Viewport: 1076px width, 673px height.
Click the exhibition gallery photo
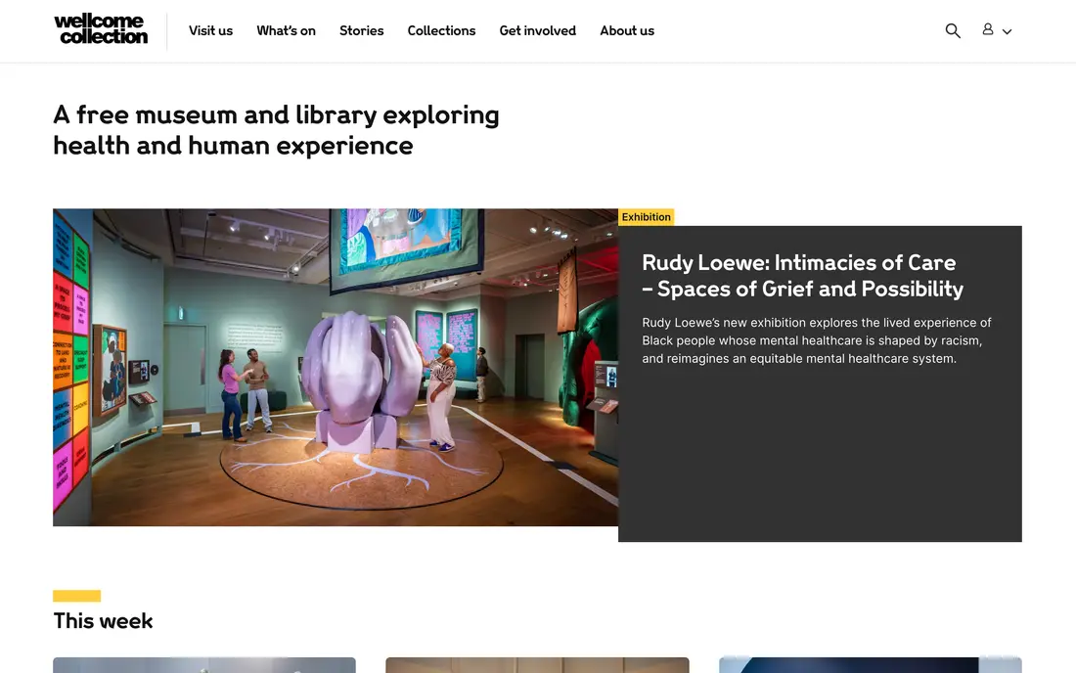click(336, 367)
